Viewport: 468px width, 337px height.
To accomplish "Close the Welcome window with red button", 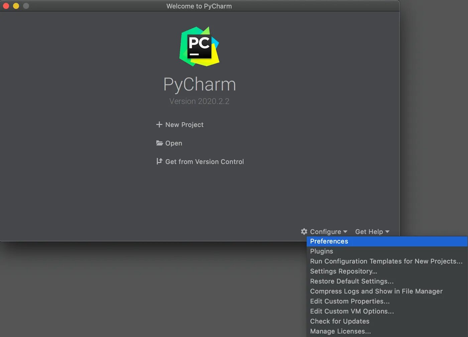I will pyautogui.click(x=6, y=6).
